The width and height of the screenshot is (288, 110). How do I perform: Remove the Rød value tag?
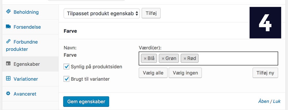click(185, 59)
